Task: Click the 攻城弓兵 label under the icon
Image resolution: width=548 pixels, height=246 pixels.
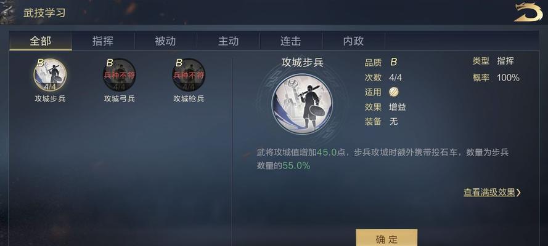Action: (x=120, y=99)
